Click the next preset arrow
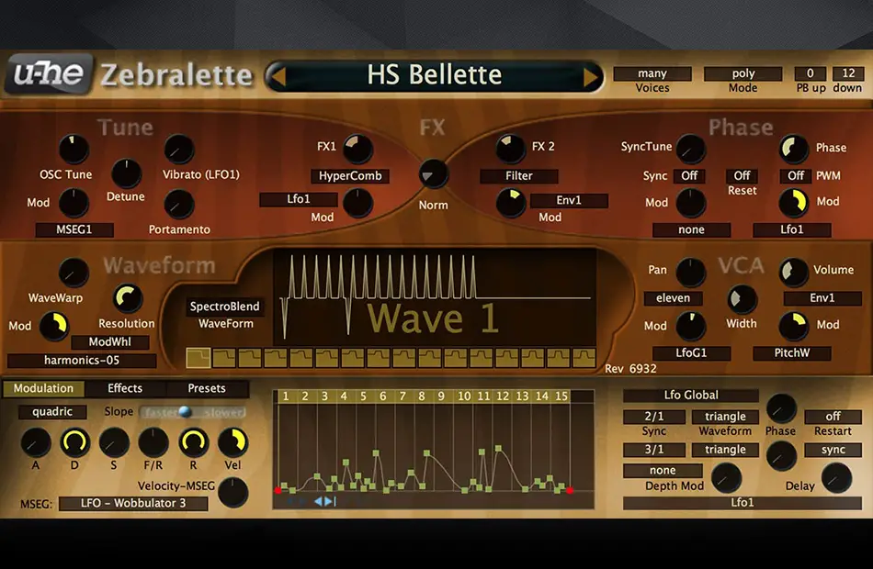The width and height of the screenshot is (873, 569). coord(592,76)
